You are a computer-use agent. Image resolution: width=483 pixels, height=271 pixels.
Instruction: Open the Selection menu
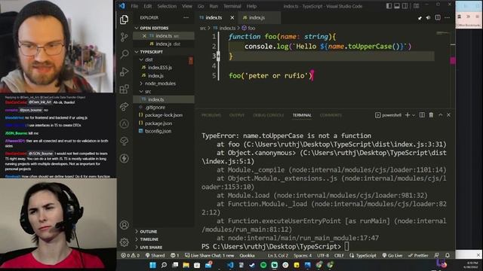point(167,6)
